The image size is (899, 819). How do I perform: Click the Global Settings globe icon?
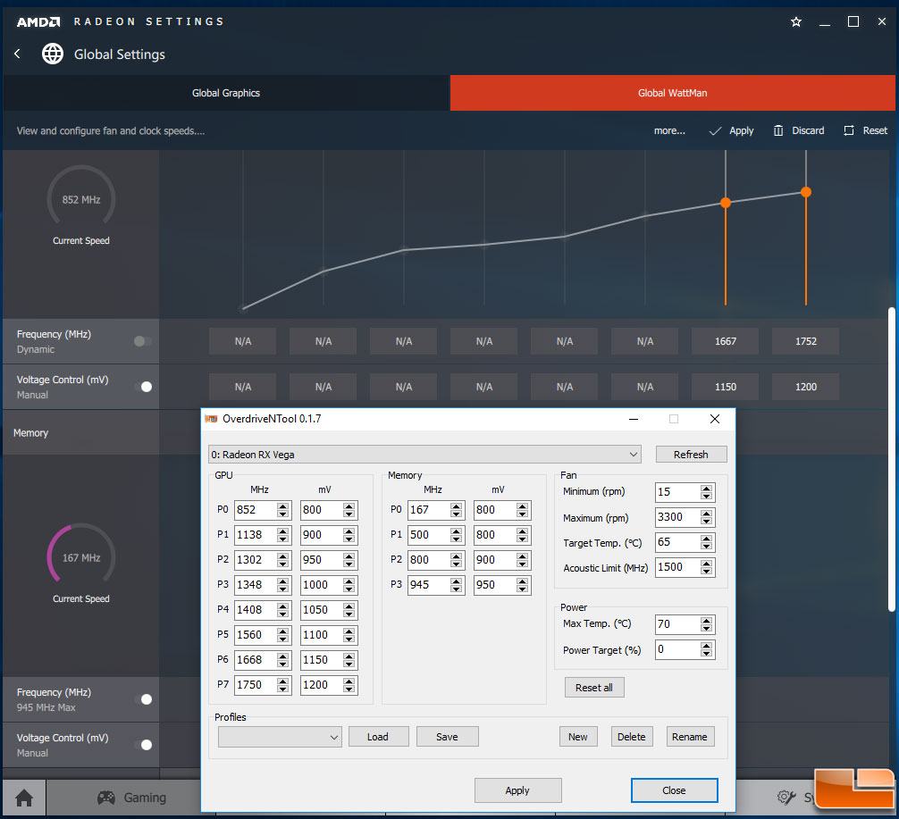(53, 54)
